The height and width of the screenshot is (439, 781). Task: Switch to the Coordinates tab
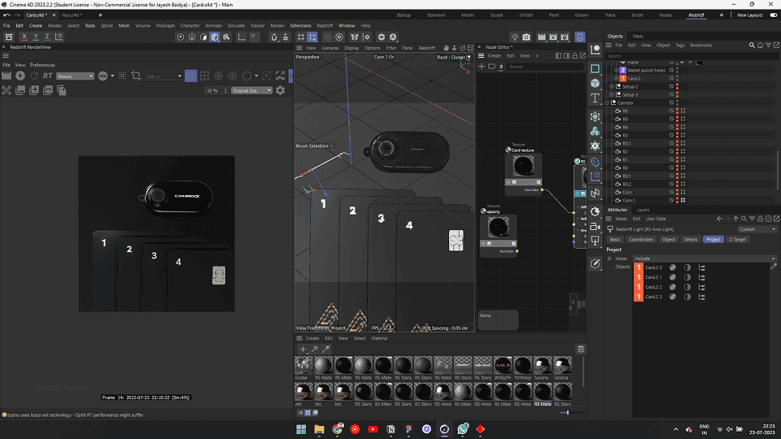coord(641,239)
